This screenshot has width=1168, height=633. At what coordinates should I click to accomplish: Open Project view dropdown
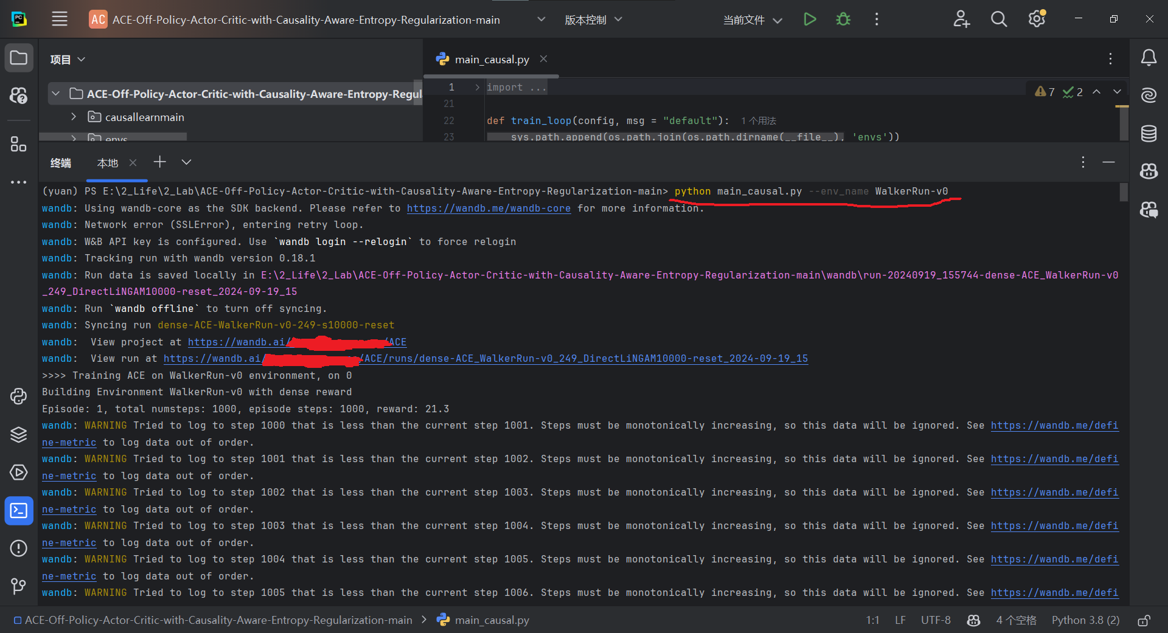68,60
